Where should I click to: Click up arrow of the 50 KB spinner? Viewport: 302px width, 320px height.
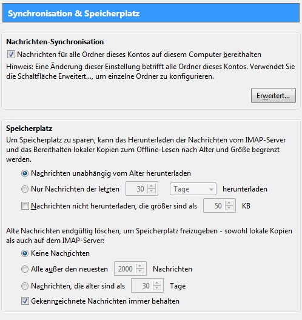tap(229, 203)
